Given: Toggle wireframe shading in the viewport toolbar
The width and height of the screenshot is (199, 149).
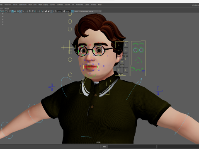Looking at the screenshot, I should [x=10, y=11].
